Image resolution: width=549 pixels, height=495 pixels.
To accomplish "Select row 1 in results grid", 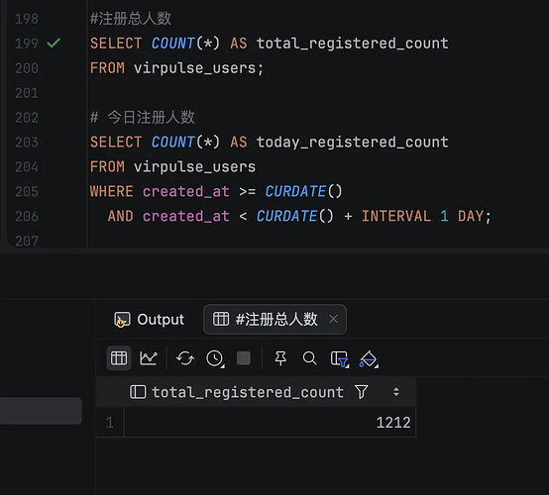I will click(110, 423).
